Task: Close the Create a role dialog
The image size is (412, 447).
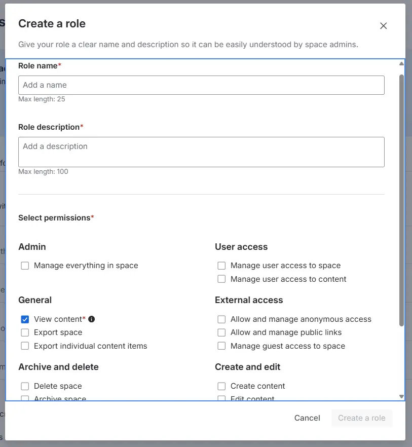Action: (x=383, y=26)
